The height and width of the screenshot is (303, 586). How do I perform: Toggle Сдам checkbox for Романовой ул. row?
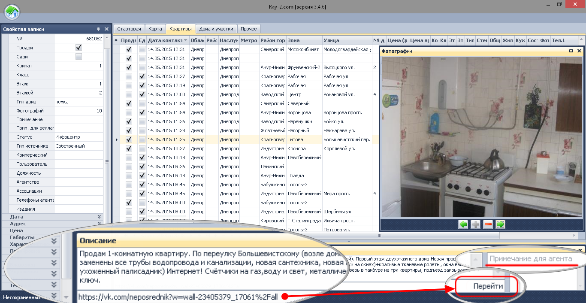click(x=142, y=94)
